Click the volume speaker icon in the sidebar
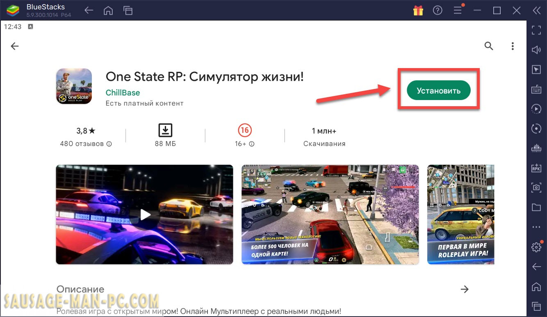 pos(536,50)
